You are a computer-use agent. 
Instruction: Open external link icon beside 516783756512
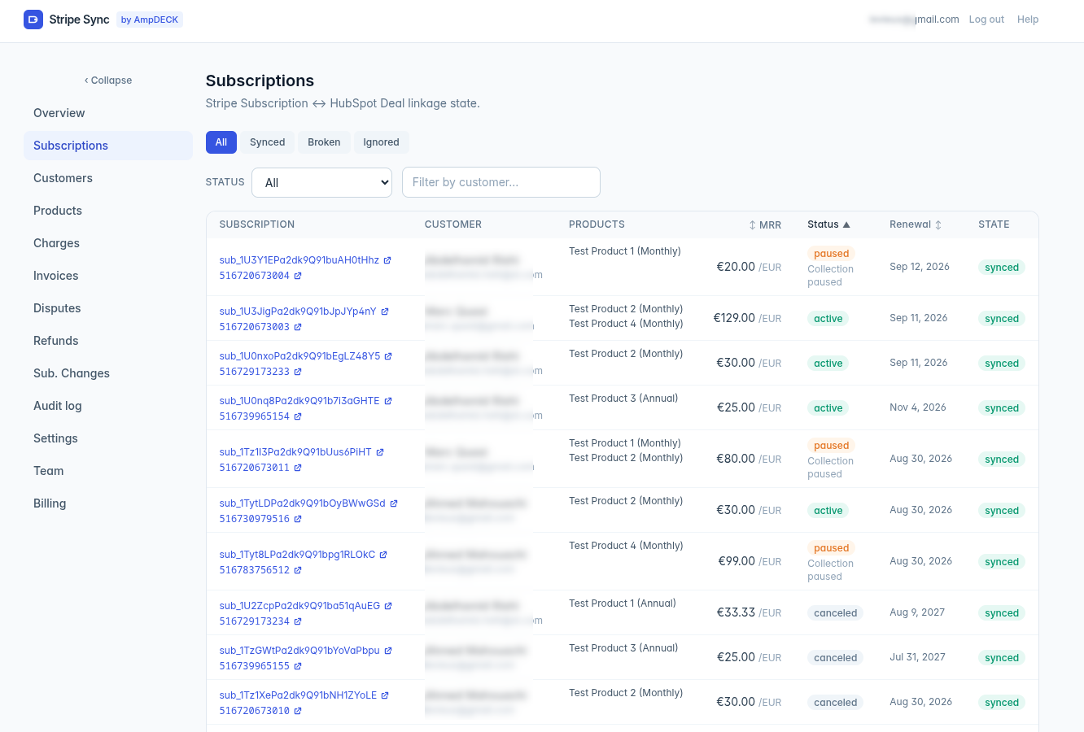(x=298, y=570)
